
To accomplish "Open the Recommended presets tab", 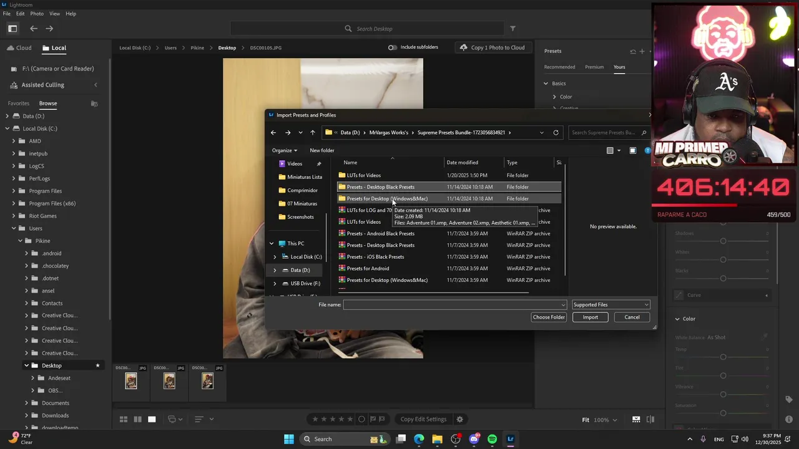I will [x=559, y=67].
